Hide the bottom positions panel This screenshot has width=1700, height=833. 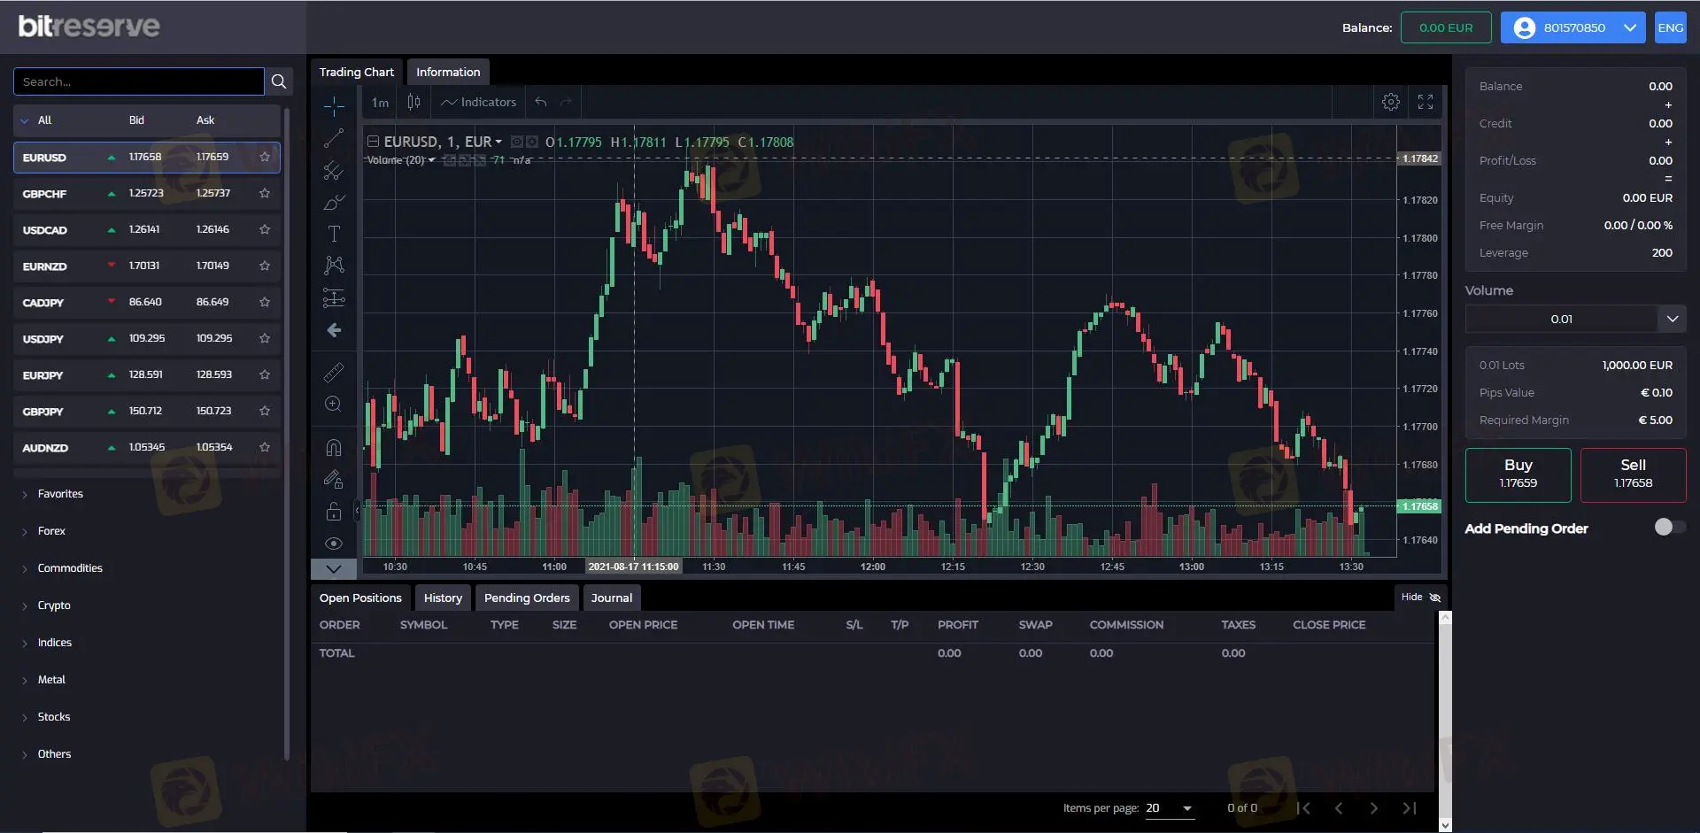click(1420, 598)
